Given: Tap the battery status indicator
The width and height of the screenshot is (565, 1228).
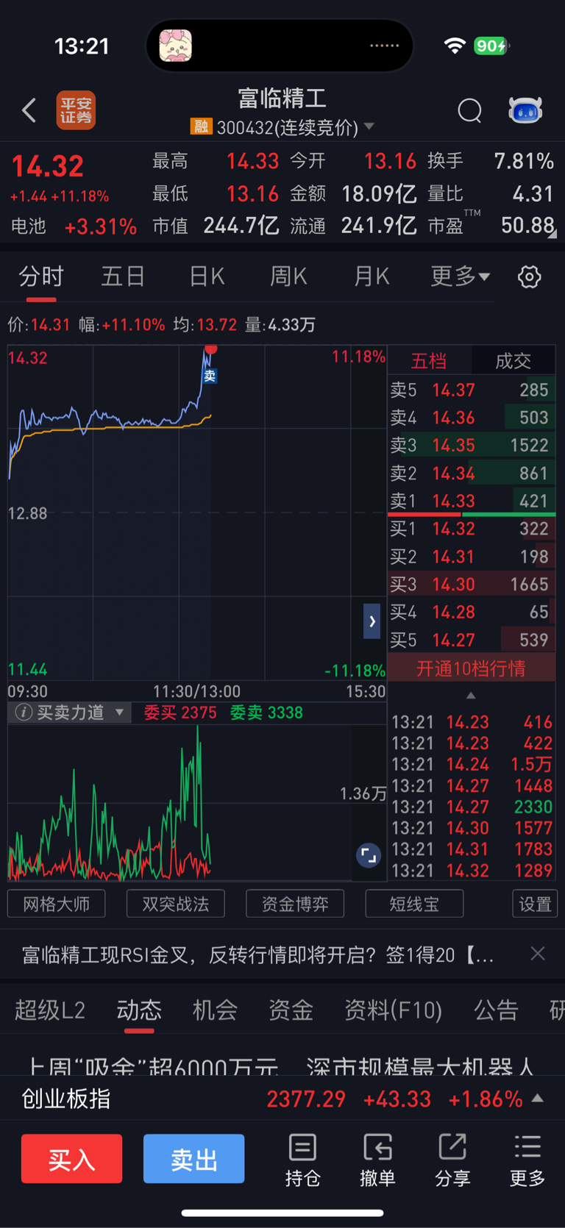Looking at the screenshot, I should [491, 46].
